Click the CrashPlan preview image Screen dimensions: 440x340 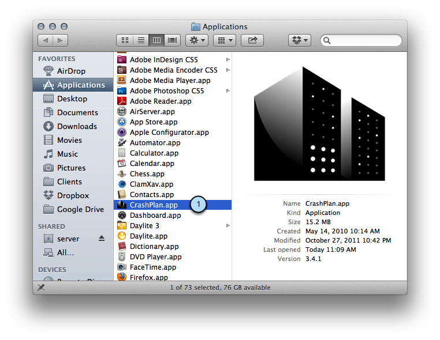pos(319,123)
